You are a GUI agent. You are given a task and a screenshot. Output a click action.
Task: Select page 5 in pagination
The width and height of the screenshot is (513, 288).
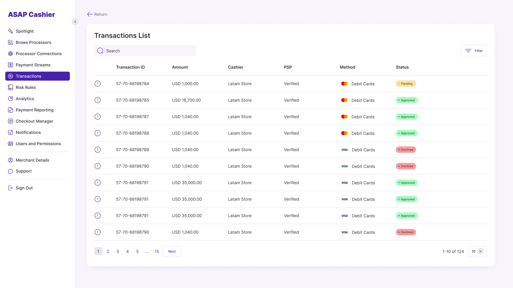137,251
